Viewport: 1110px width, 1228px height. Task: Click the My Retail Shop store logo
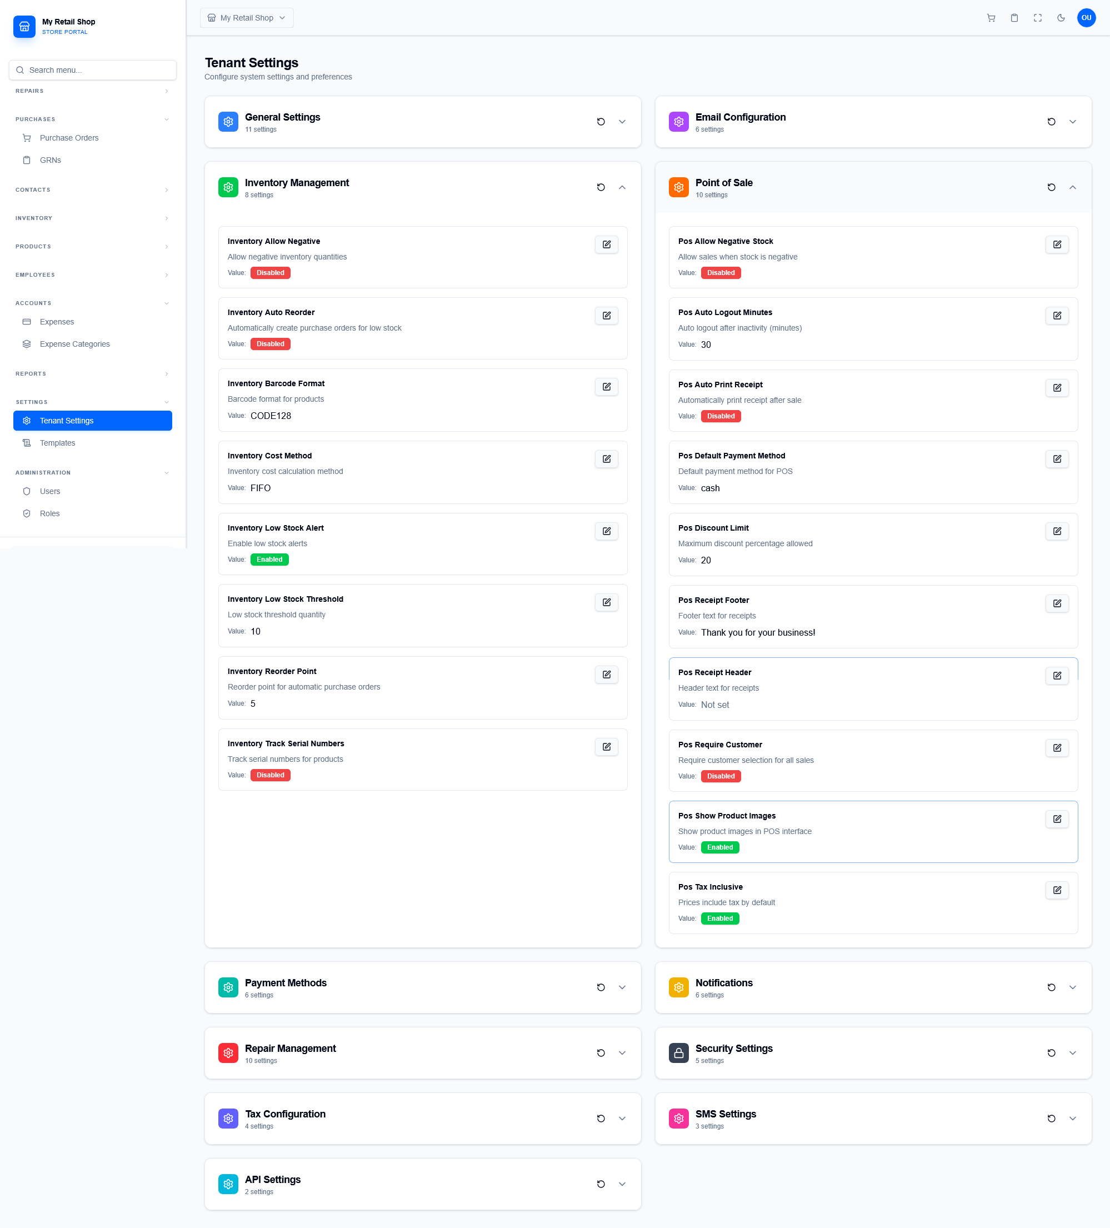point(24,27)
